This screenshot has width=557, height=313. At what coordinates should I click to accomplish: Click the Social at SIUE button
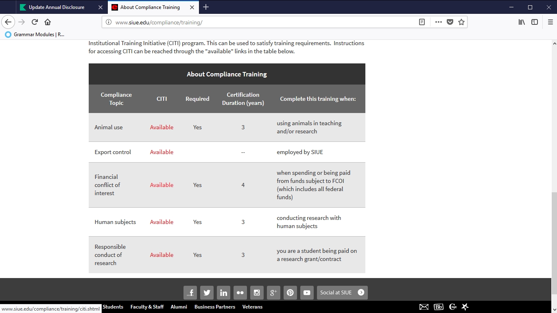[342, 293]
